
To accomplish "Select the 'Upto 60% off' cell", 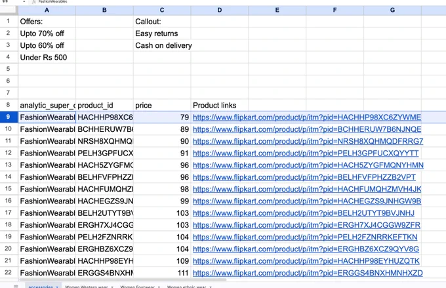I will coord(47,45).
